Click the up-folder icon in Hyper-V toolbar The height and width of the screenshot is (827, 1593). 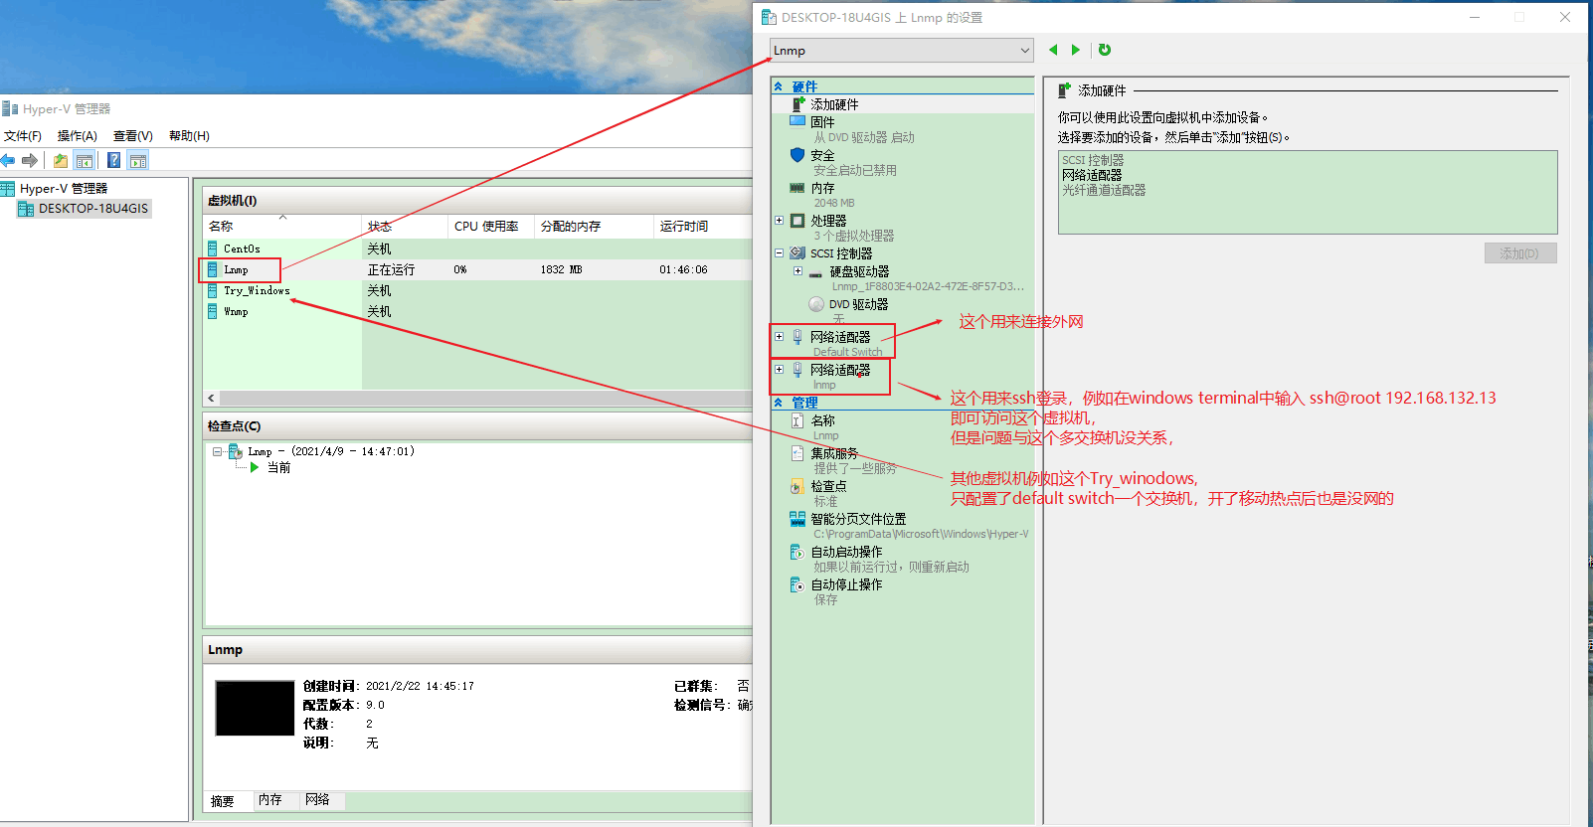tap(61, 160)
